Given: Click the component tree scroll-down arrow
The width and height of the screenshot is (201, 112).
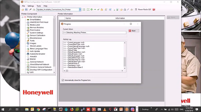Looking at the screenshot, I should tap(54, 72).
